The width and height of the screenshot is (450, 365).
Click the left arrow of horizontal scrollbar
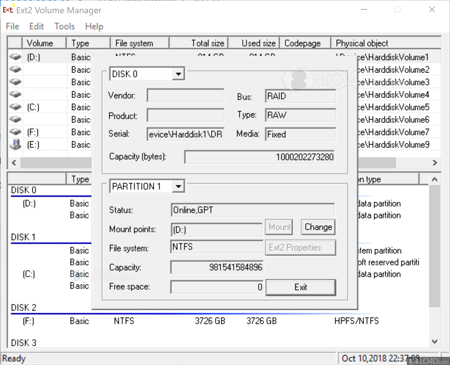(x=14, y=163)
